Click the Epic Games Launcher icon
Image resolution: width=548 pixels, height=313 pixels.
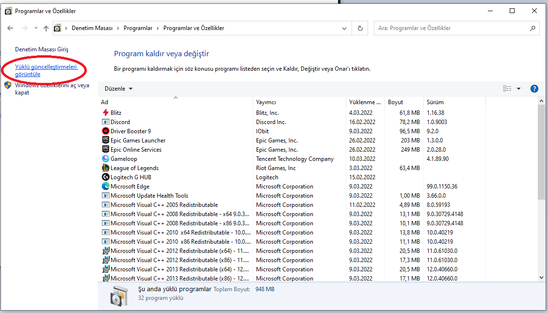click(106, 140)
